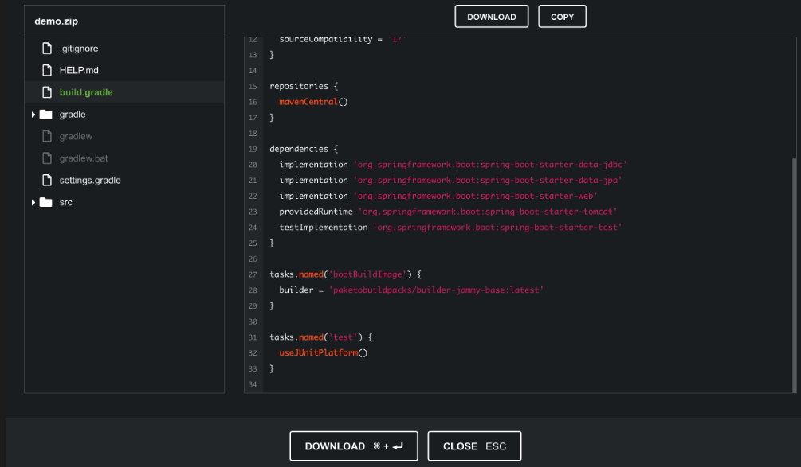Expand the gradle folder arrow

[x=33, y=115]
